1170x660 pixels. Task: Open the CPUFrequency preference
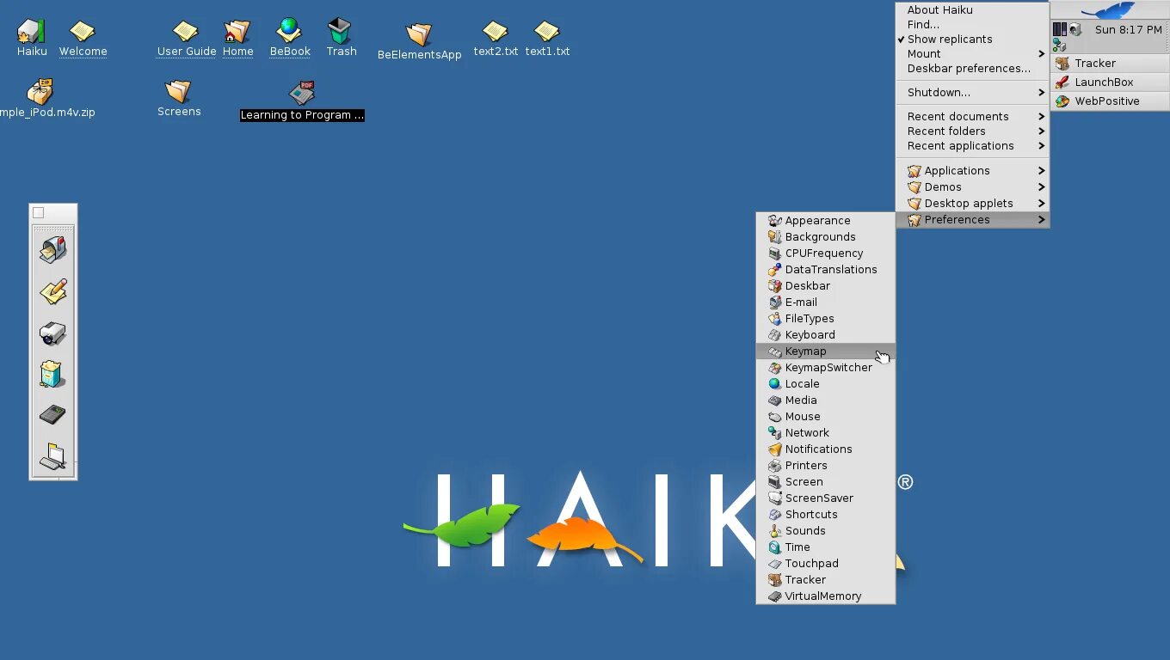coord(826,254)
